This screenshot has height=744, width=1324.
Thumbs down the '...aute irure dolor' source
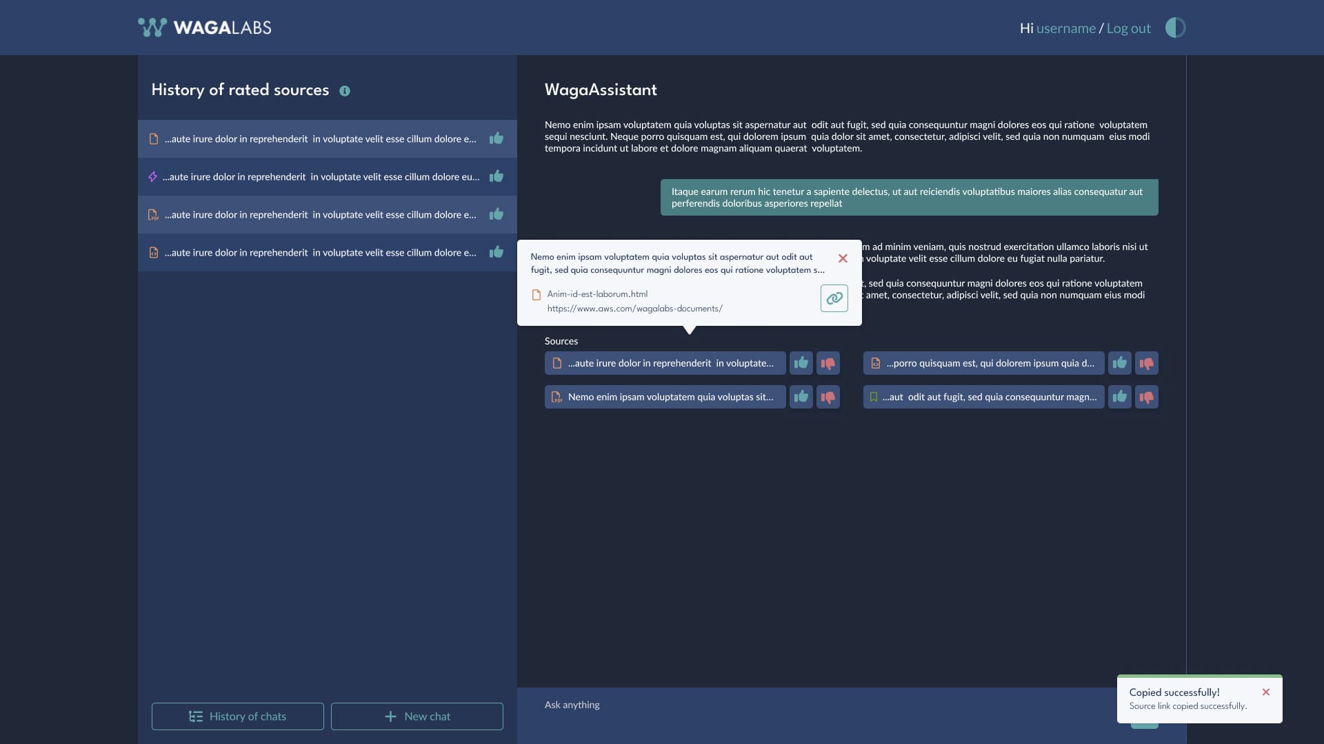[x=828, y=363]
